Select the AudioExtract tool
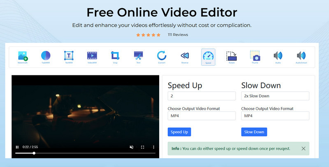The height and width of the screenshot is (167, 329). click(x=301, y=57)
